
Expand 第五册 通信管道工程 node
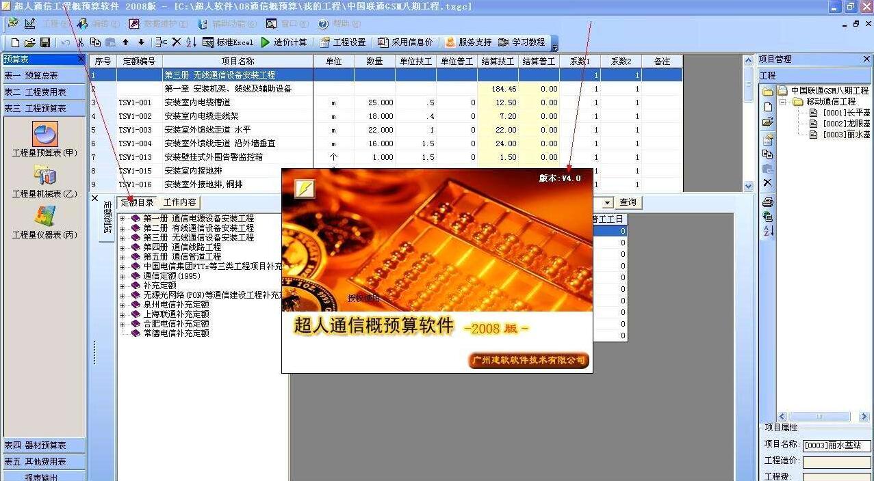123,257
